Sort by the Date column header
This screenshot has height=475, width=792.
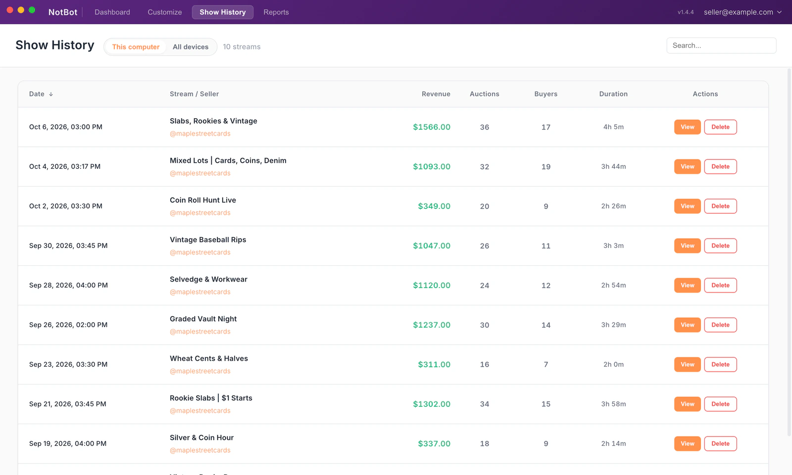pos(41,94)
